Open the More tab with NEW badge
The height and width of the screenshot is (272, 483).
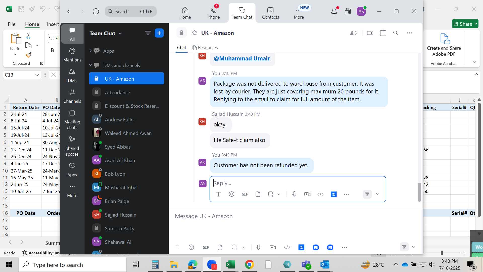299,13
